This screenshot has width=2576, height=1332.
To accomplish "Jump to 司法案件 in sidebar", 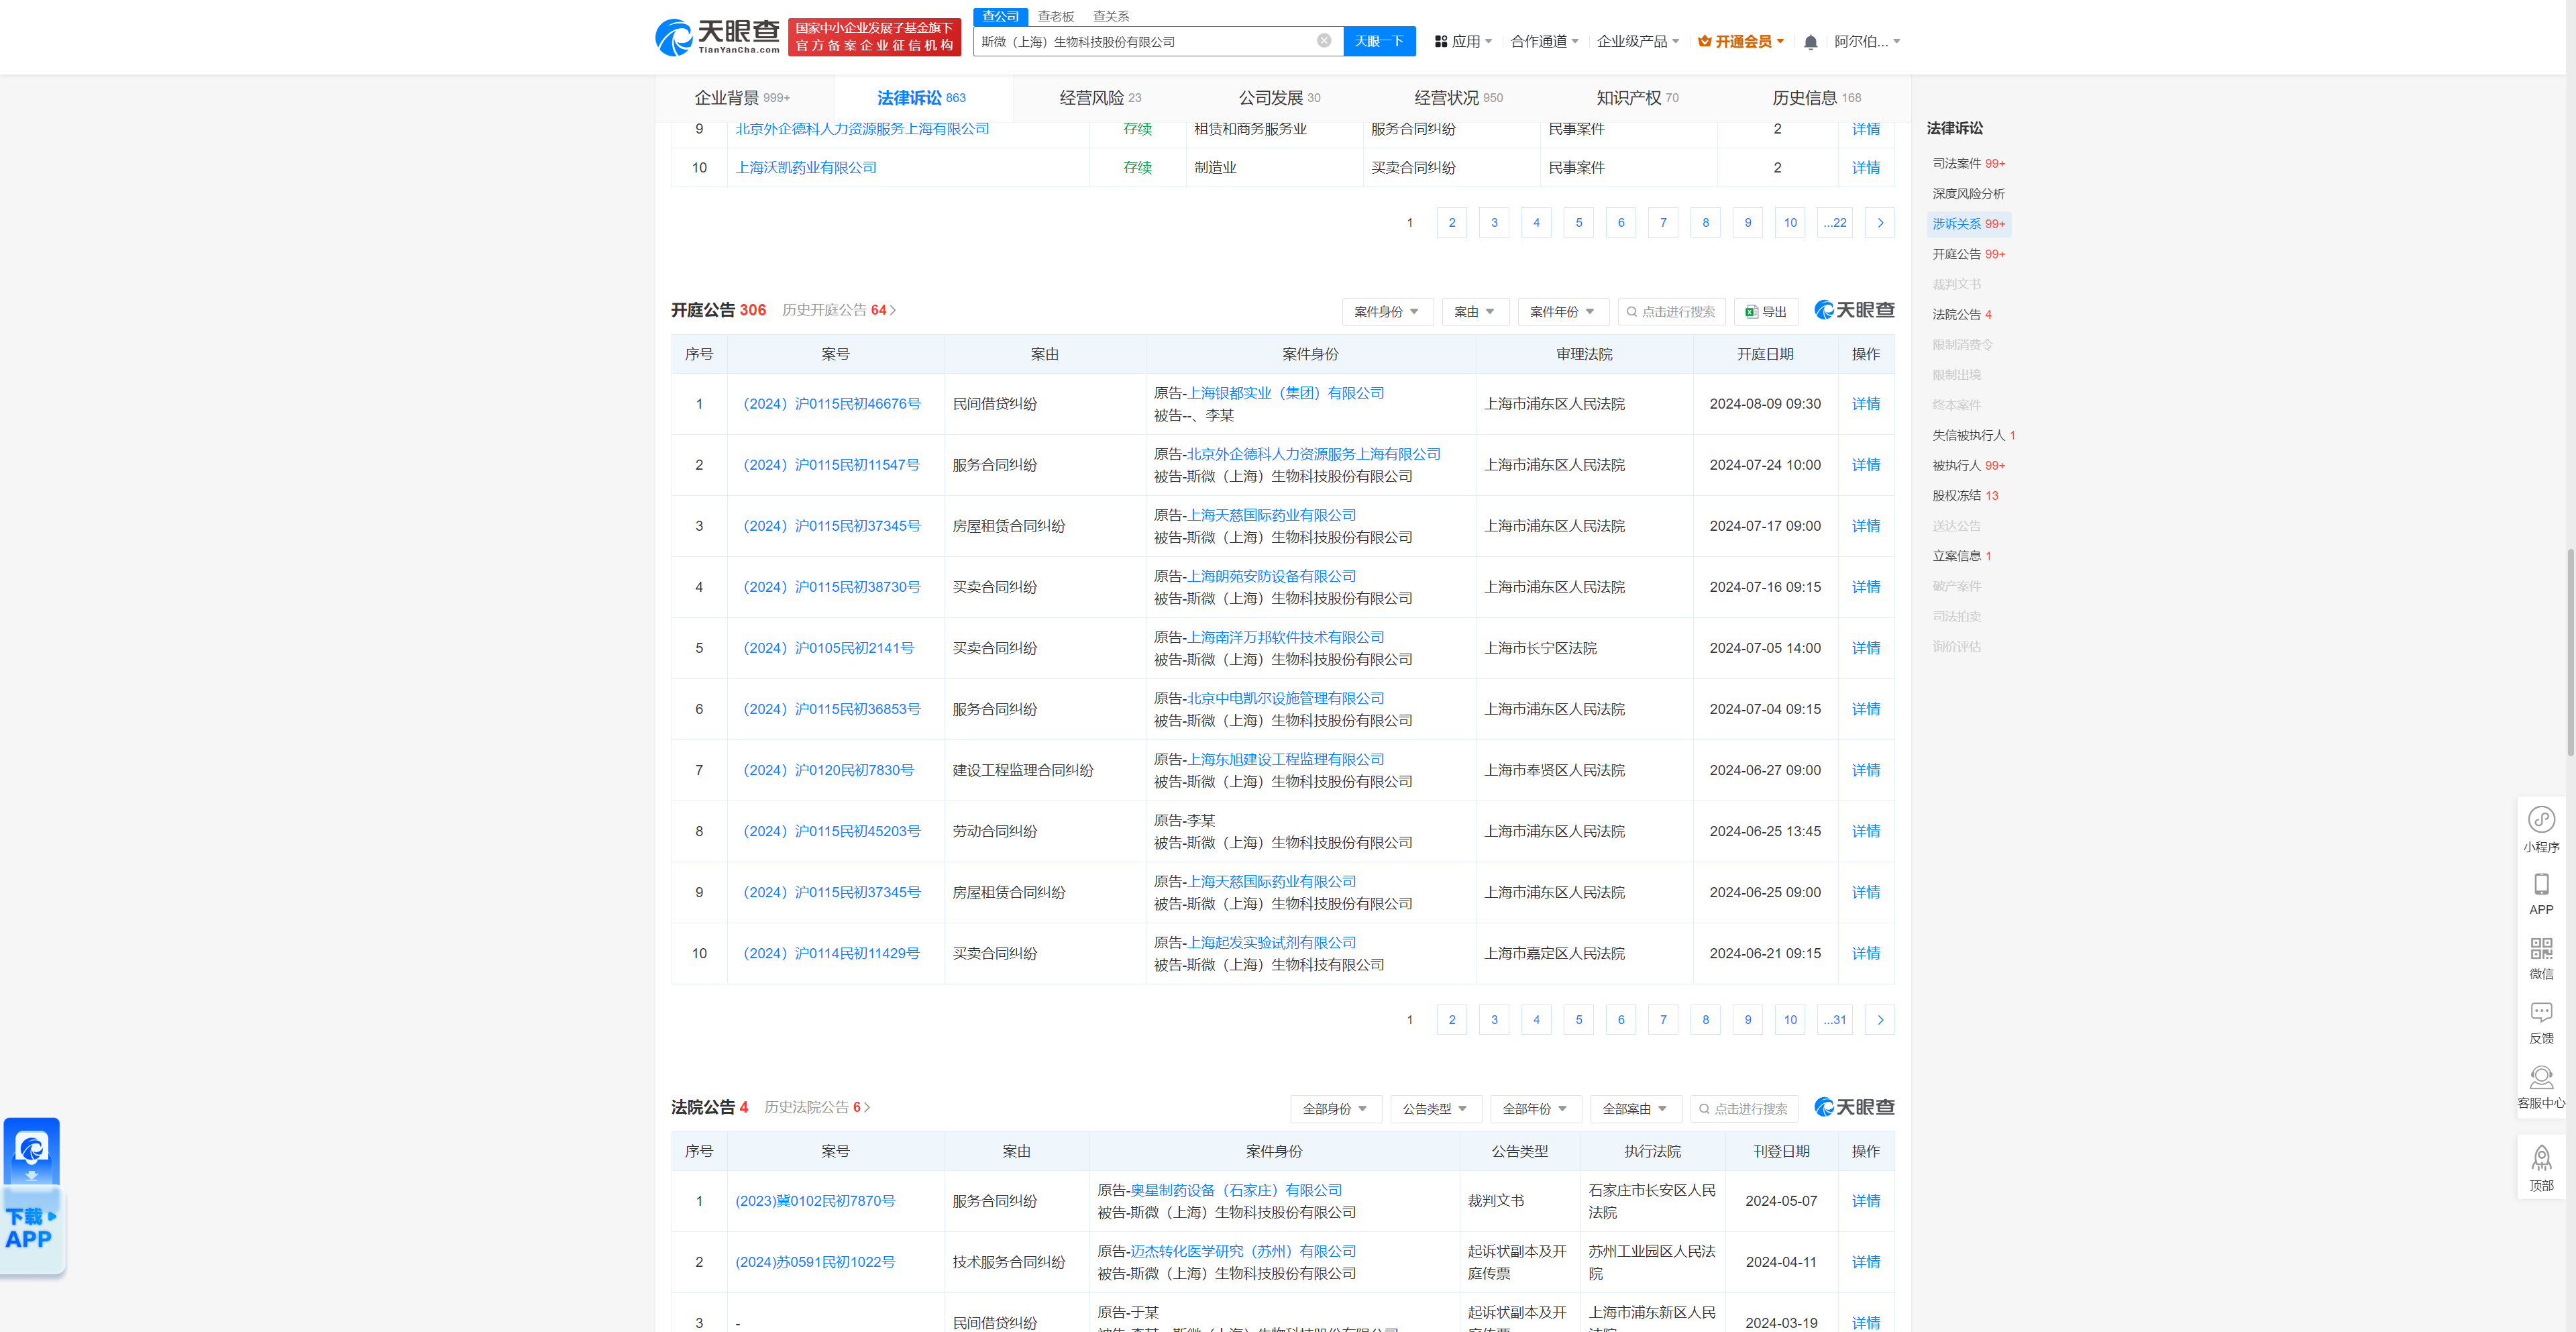I will coord(1968,164).
